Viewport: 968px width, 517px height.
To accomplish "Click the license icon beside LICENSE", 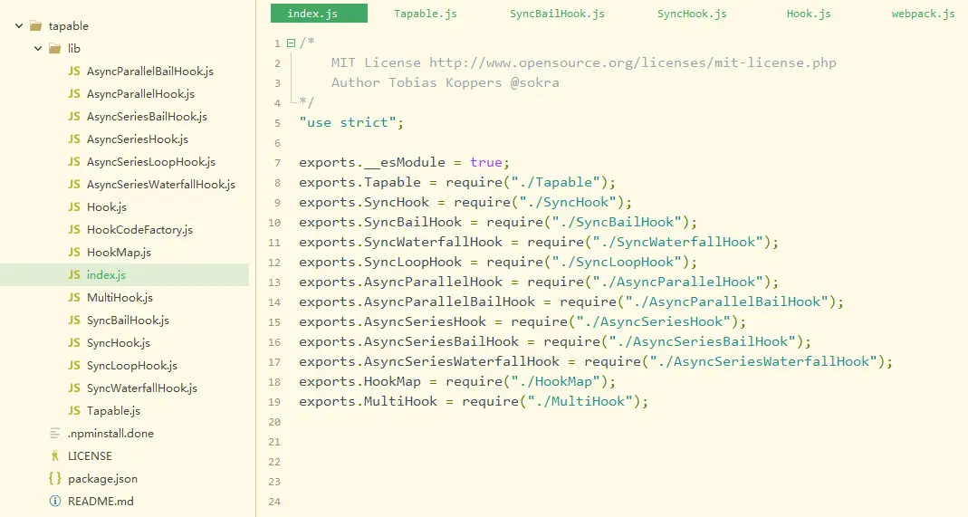I will click(x=55, y=456).
